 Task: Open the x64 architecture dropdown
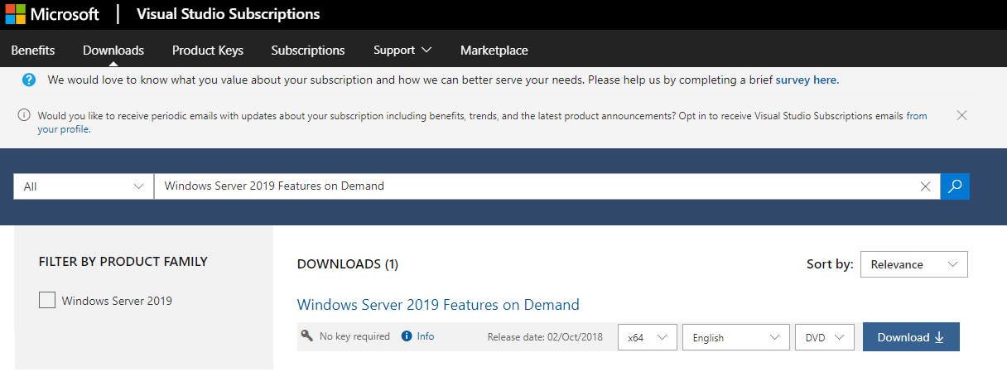coord(647,337)
